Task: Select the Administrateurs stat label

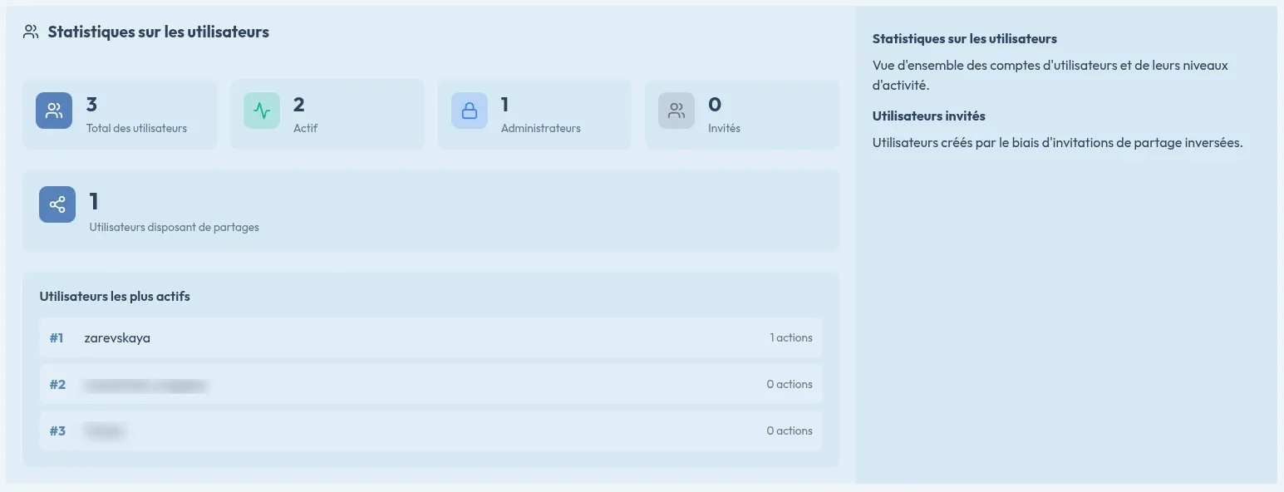Action: click(x=540, y=129)
